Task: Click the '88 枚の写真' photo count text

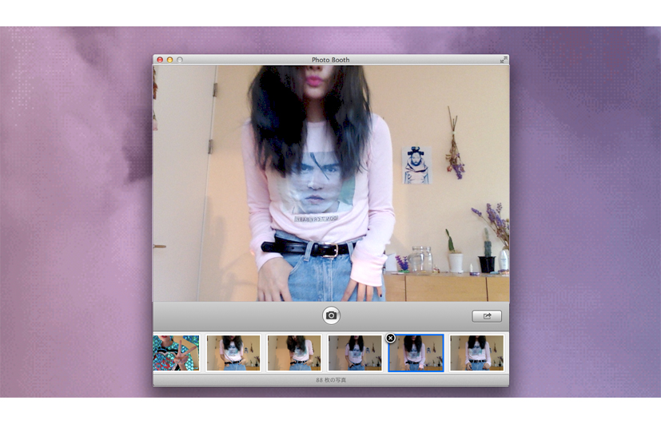Action: [x=331, y=380]
